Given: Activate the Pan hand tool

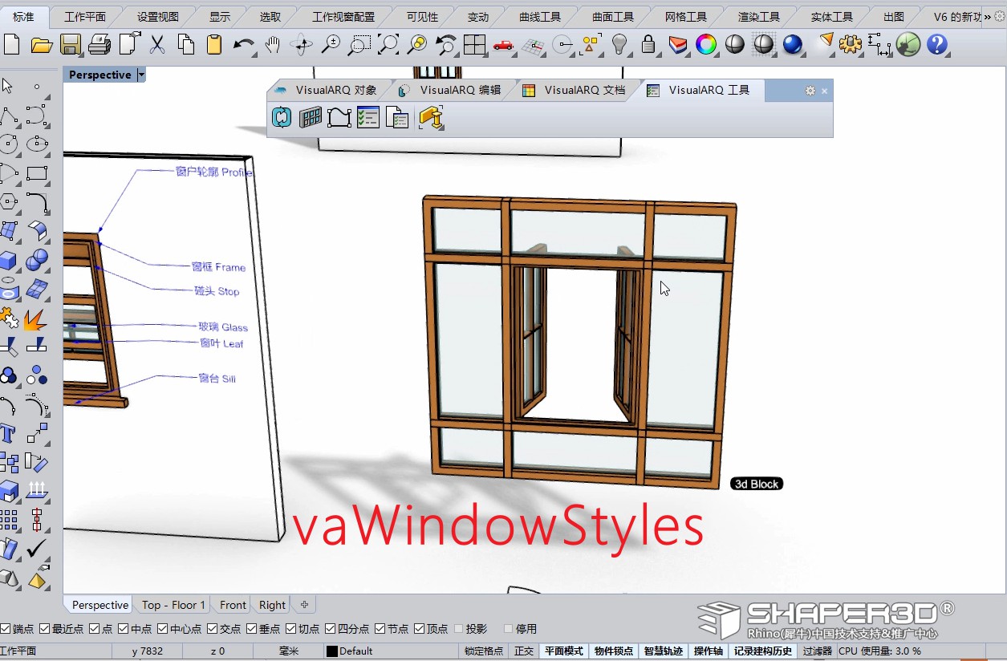Looking at the screenshot, I should pyautogui.click(x=273, y=44).
